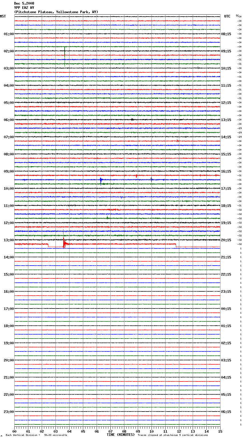
Task: Click minute tick 05 on the bottom axis
Action: click(x=83, y=431)
